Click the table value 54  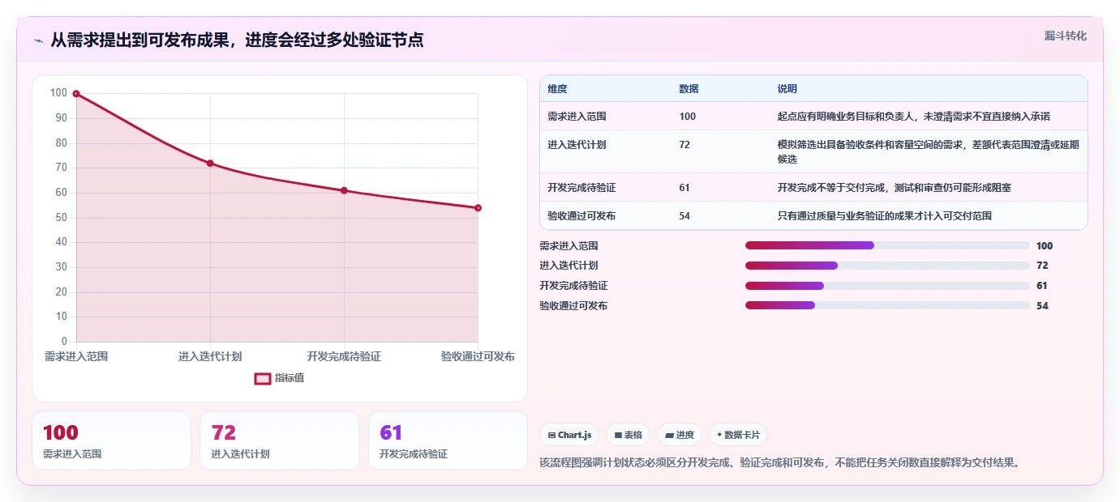pyautogui.click(x=684, y=216)
